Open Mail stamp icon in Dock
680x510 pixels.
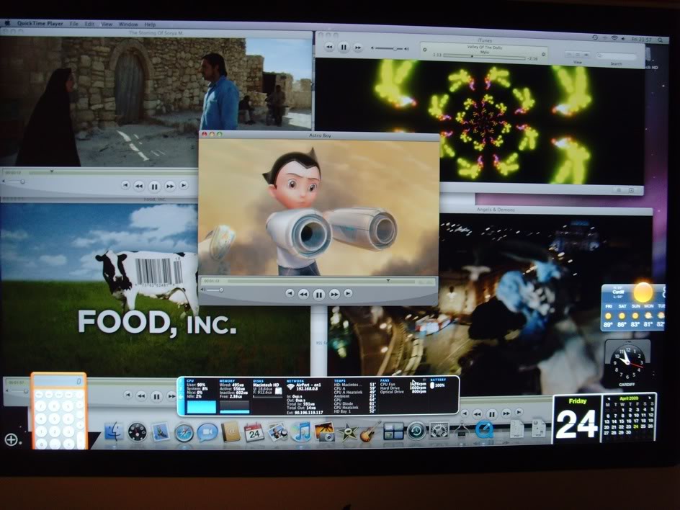tap(161, 432)
